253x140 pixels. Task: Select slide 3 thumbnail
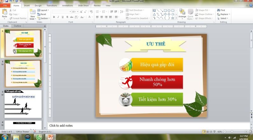point(23,104)
